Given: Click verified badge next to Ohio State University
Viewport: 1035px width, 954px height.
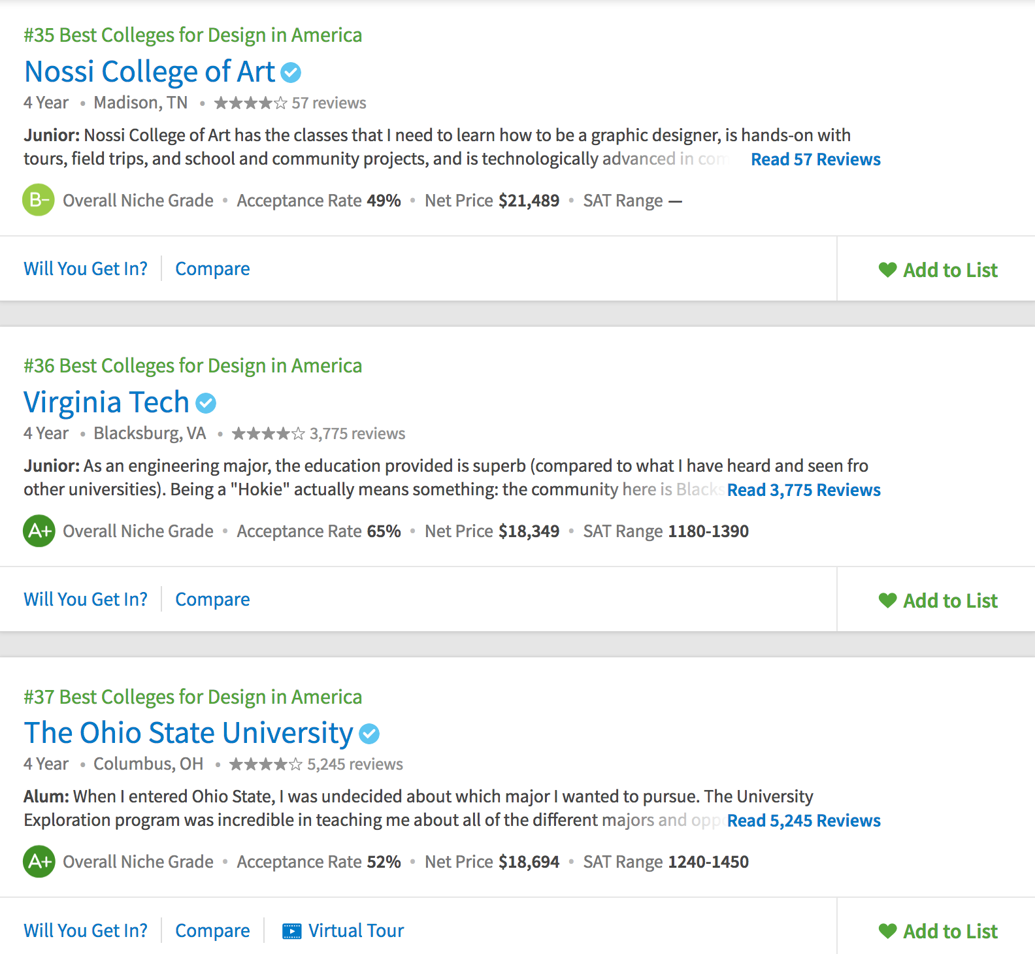Looking at the screenshot, I should (x=369, y=734).
